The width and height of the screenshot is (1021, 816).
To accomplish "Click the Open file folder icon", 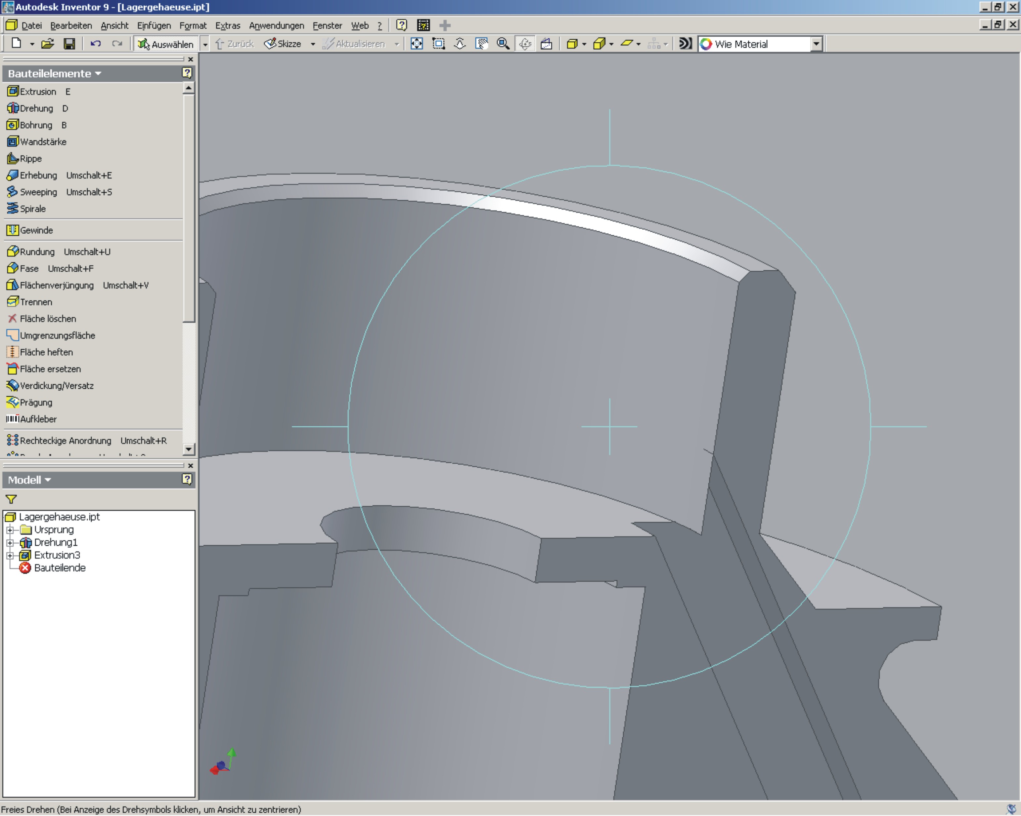I will (x=47, y=44).
